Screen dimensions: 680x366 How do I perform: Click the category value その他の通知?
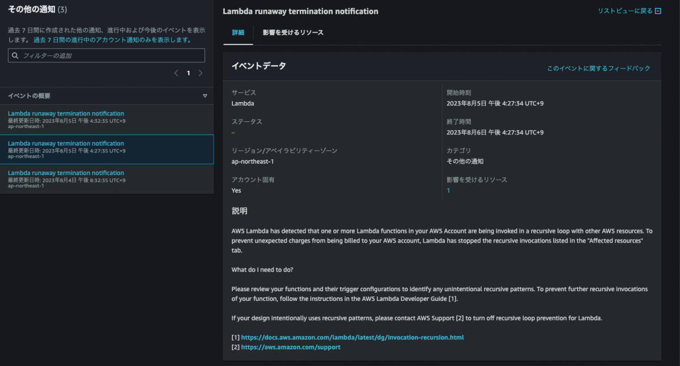[x=465, y=161]
